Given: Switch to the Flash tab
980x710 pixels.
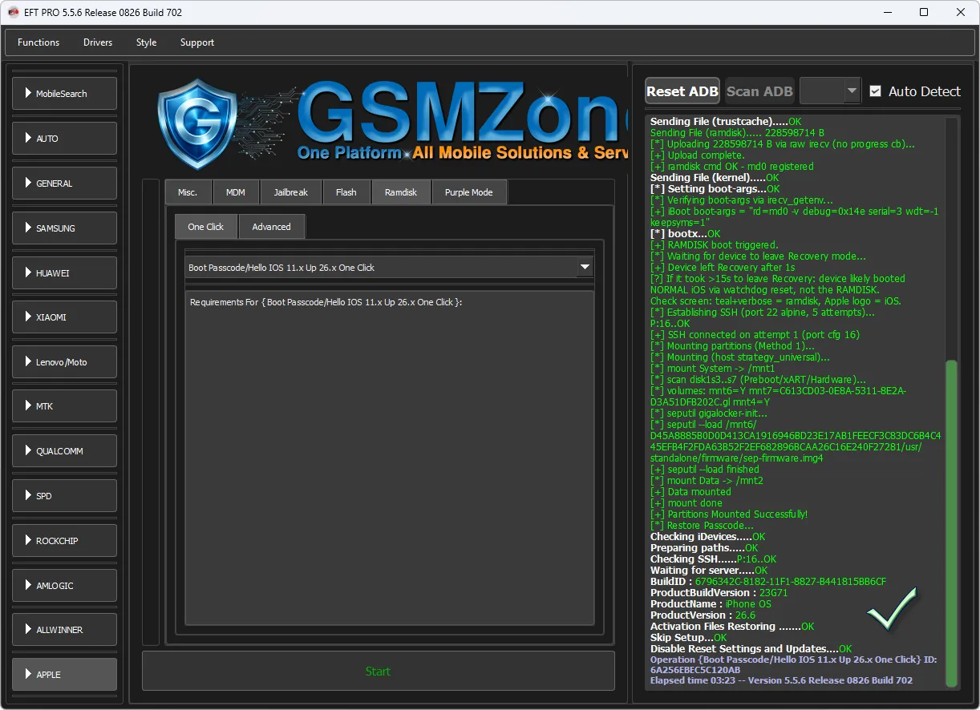Looking at the screenshot, I should (346, 192).
